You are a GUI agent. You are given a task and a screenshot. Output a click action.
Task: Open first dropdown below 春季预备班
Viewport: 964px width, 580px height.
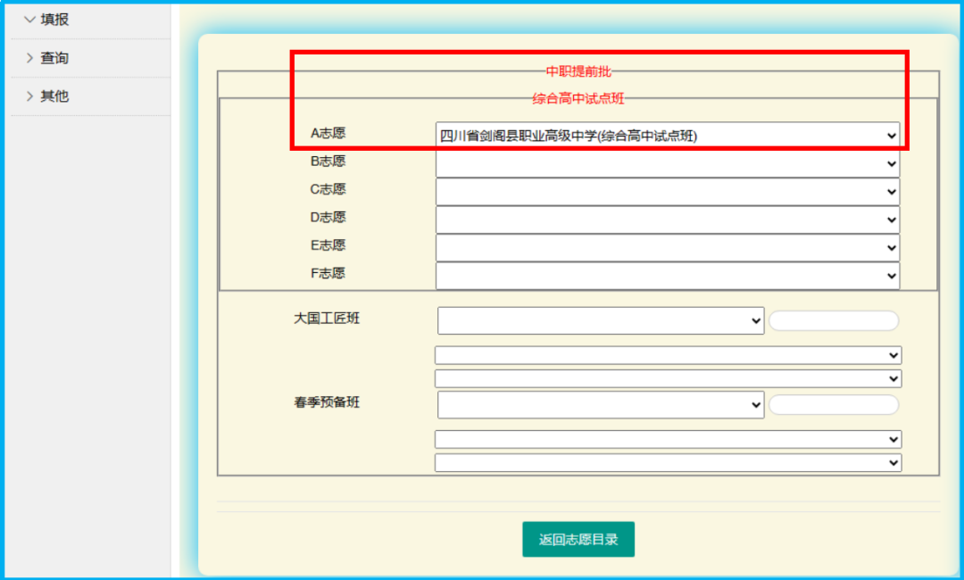click(667, 439)
